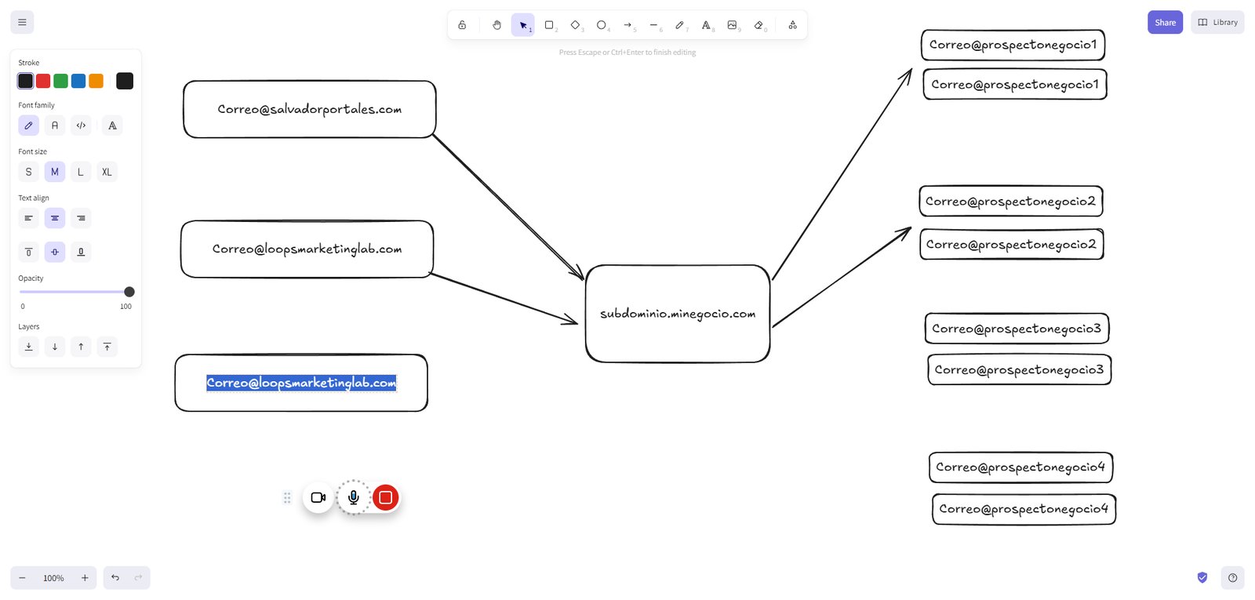
Task: Stop the screen recording
Action: coord(385,497)
